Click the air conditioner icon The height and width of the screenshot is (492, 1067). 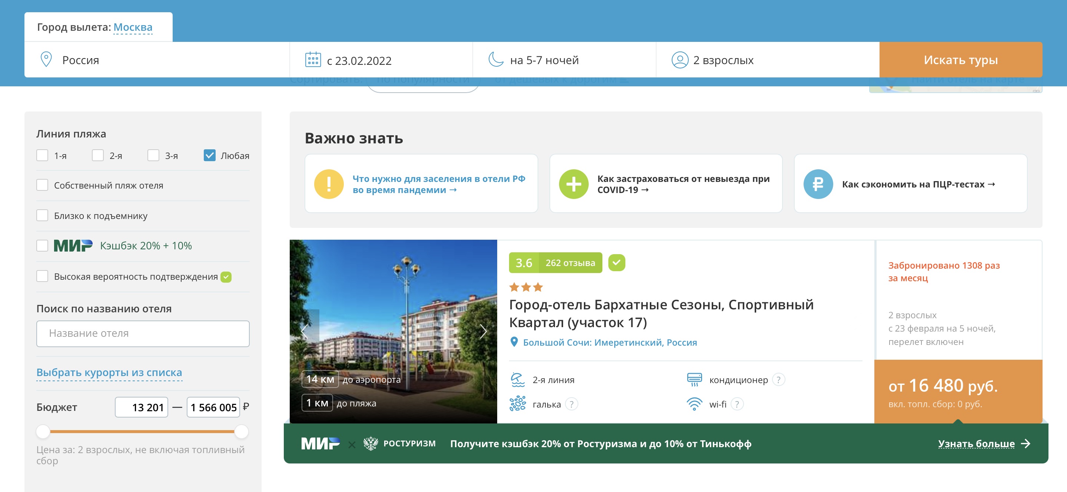(694, 379)
